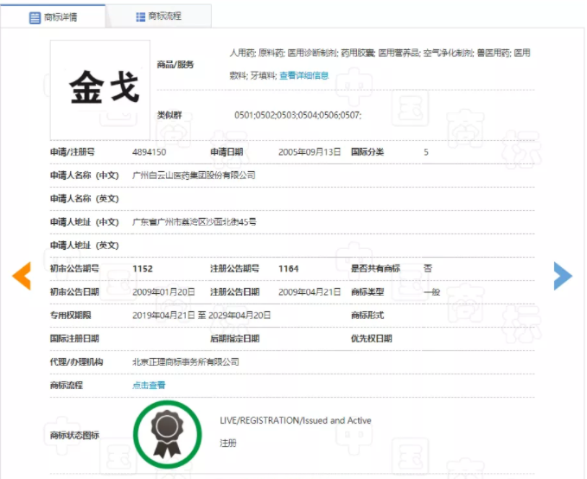This screenshot has width=587, height=479.
Task: Click the 商品/服务 label
Action: (175, 65)
